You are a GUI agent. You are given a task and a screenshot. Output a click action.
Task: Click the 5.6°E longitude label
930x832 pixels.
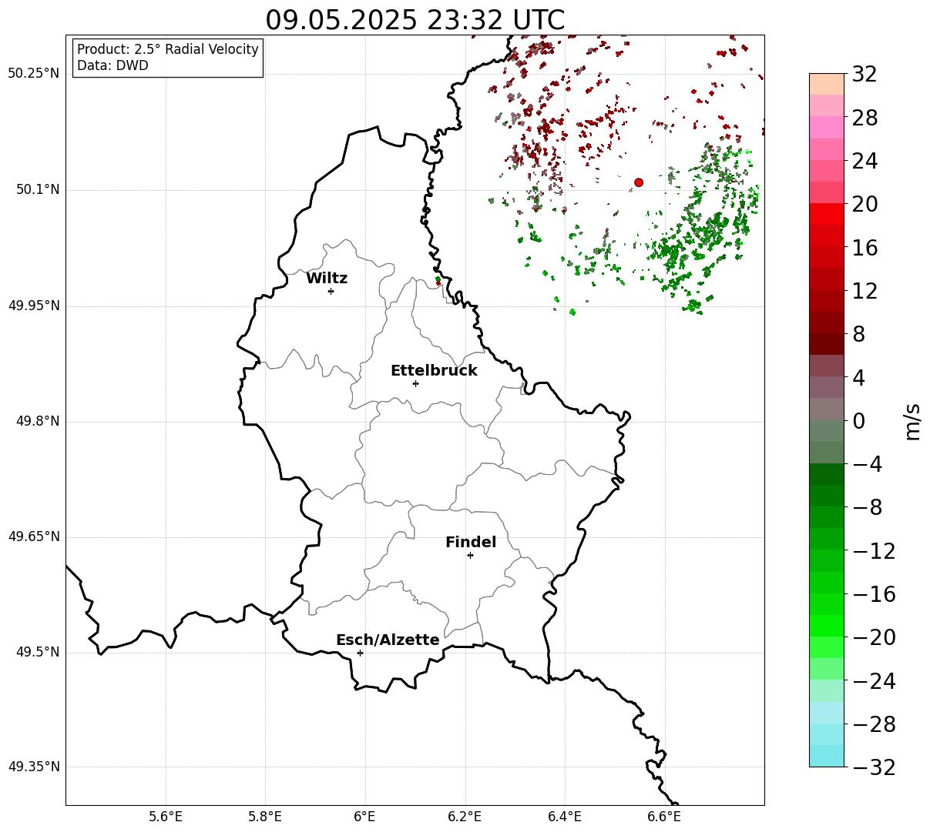(x=166, y=817)
